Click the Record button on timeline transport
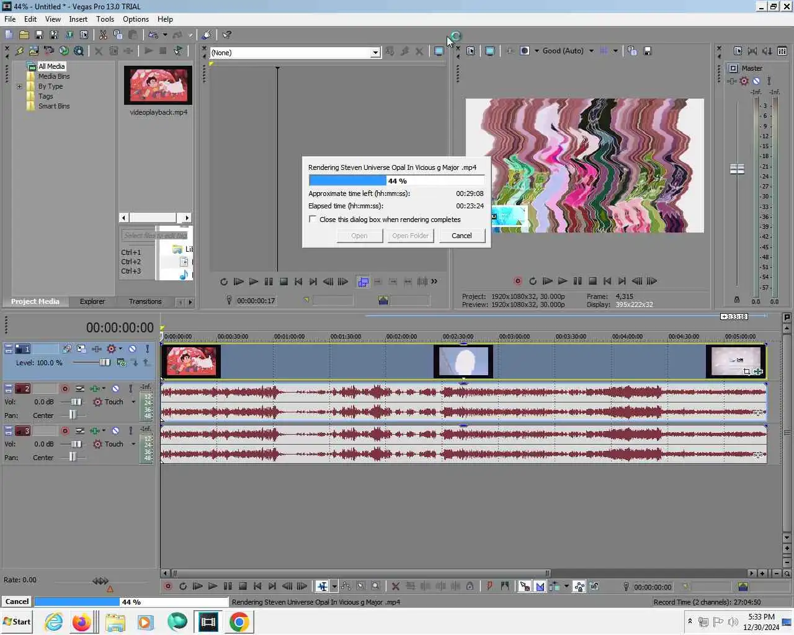 pos(167,586)
